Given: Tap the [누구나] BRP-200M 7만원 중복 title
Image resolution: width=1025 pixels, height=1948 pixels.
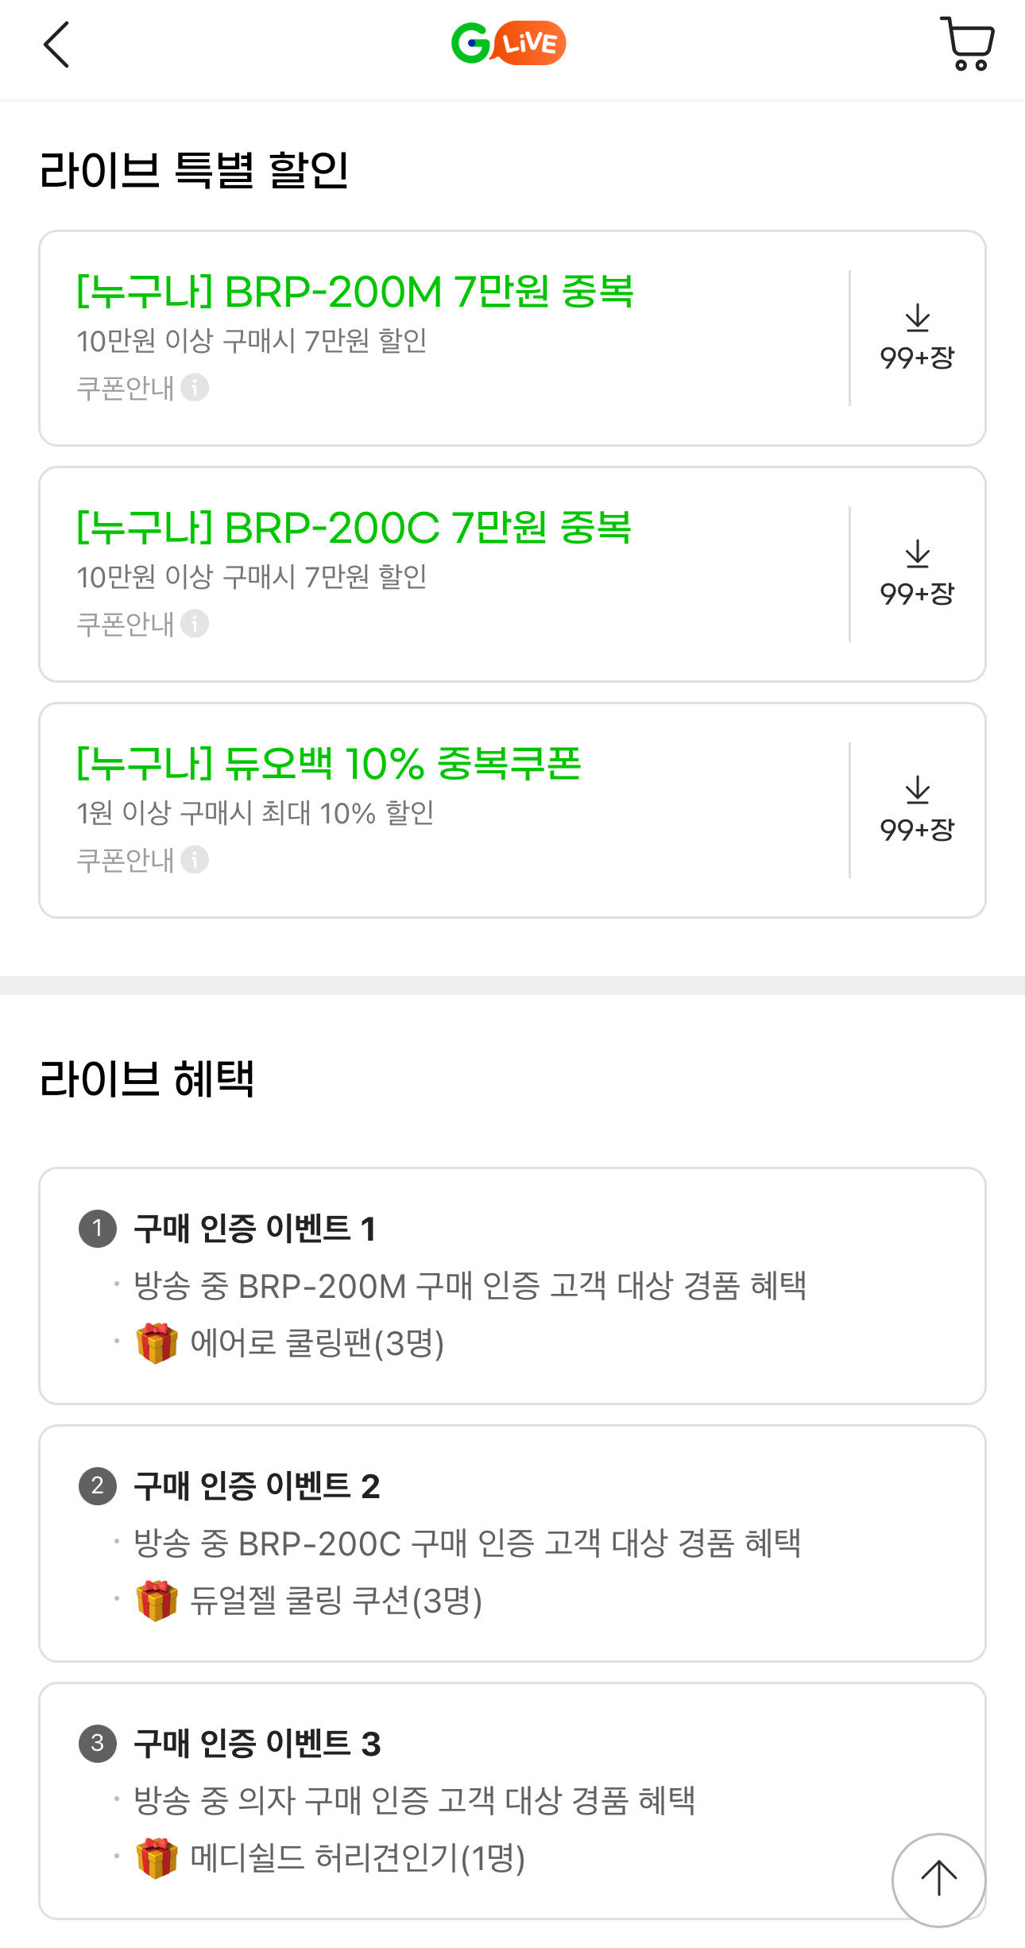Looking at the screenshot, I should [354, 292].
